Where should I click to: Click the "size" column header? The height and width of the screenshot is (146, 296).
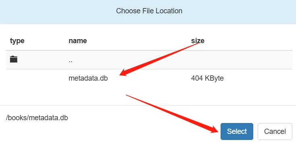[x=198, y=41]
